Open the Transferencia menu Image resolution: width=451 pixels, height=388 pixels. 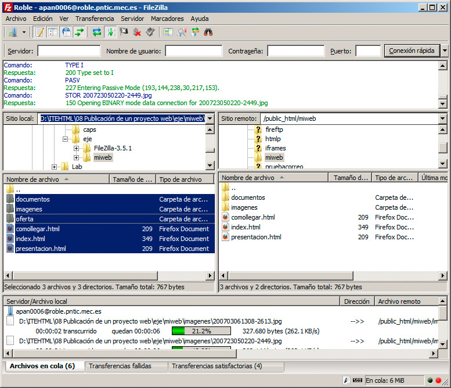click(x=95, y=19)
